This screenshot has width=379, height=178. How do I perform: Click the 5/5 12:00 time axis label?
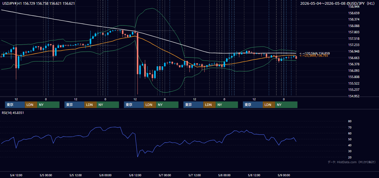(x=76, y=175)
